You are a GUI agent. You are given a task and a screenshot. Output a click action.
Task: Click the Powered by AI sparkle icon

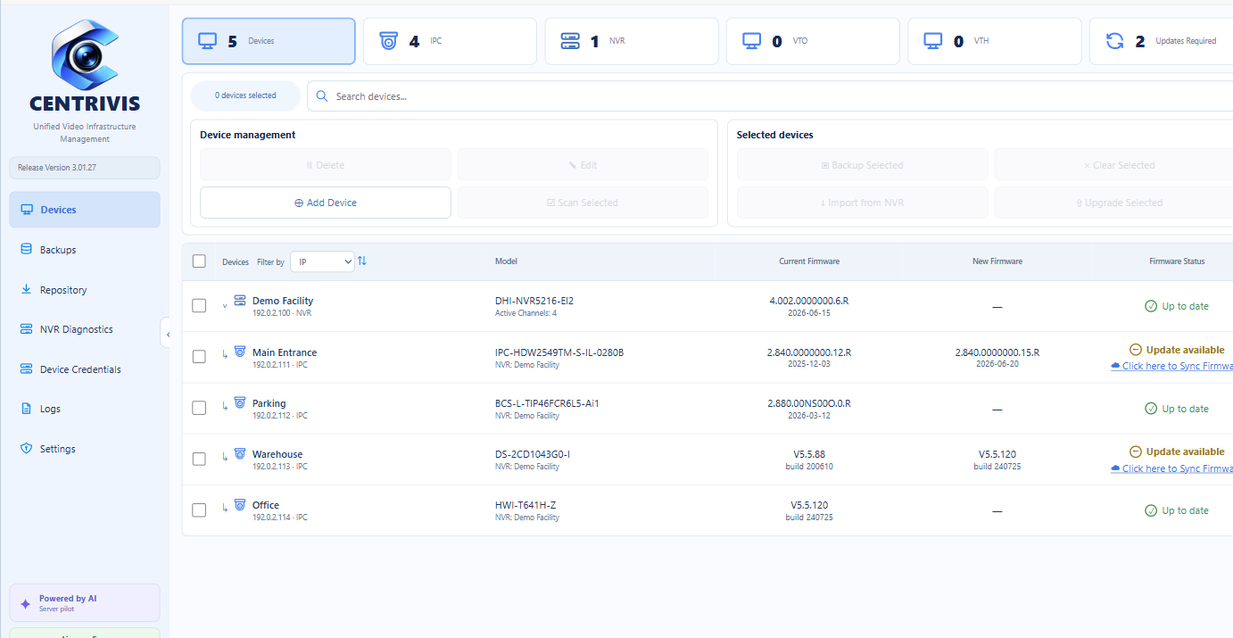(25, 603)
